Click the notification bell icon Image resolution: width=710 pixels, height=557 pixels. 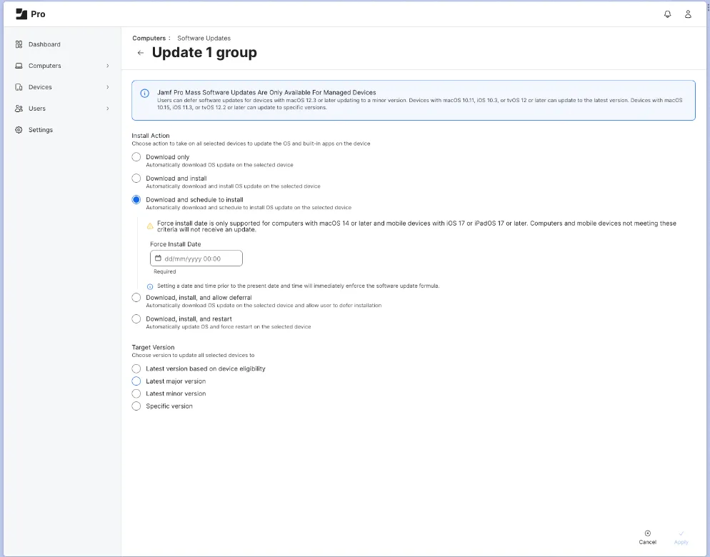click(x=666, y=14)
